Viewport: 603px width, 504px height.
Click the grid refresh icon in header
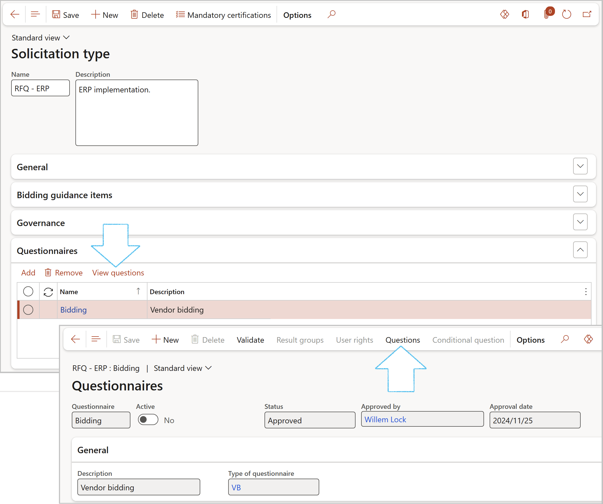tap(48, 292)
